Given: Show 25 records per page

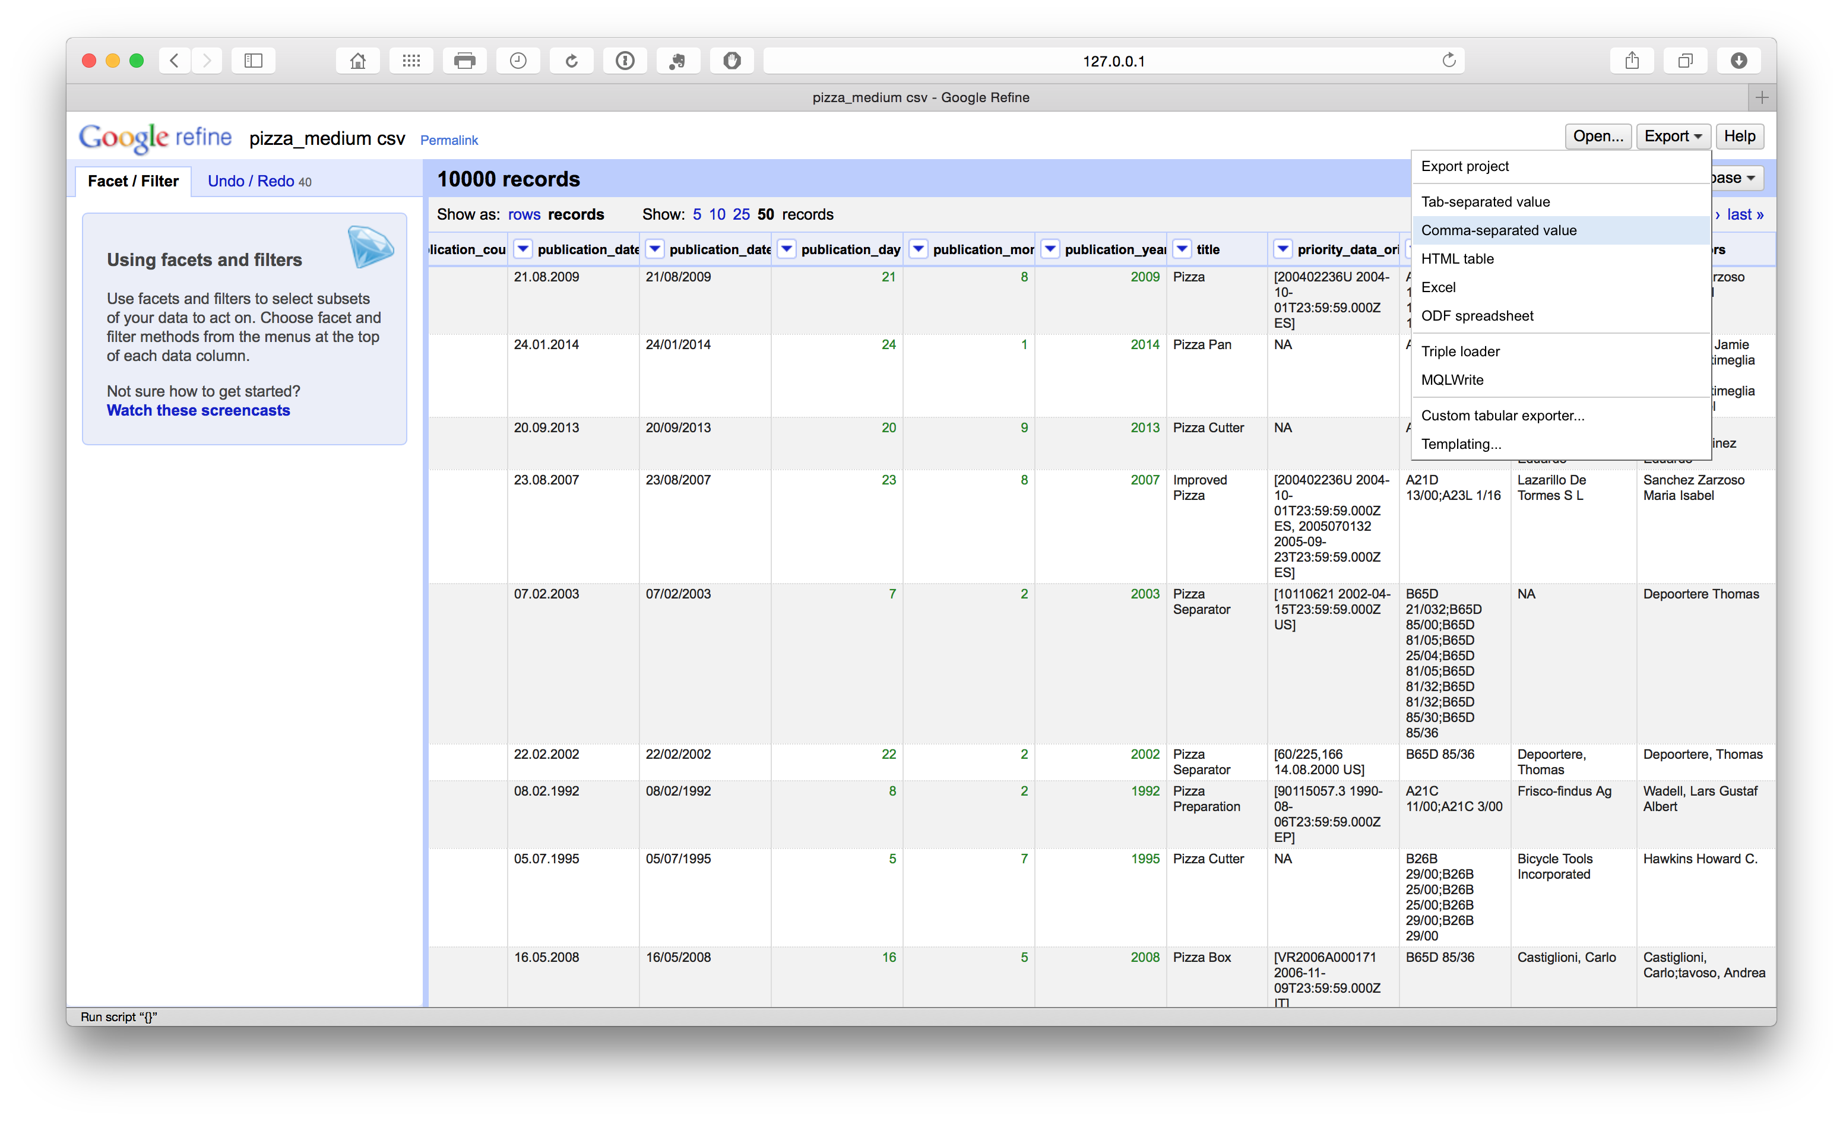Looking at the screenshot, I should (740, 214).
